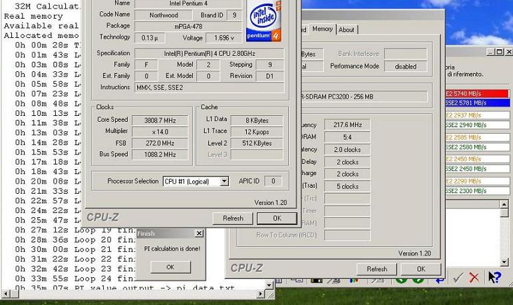Click OK in the CPU-Z memory window
Image resolution: width=513 pixels, height=305 pixels.
coord(421,269)
